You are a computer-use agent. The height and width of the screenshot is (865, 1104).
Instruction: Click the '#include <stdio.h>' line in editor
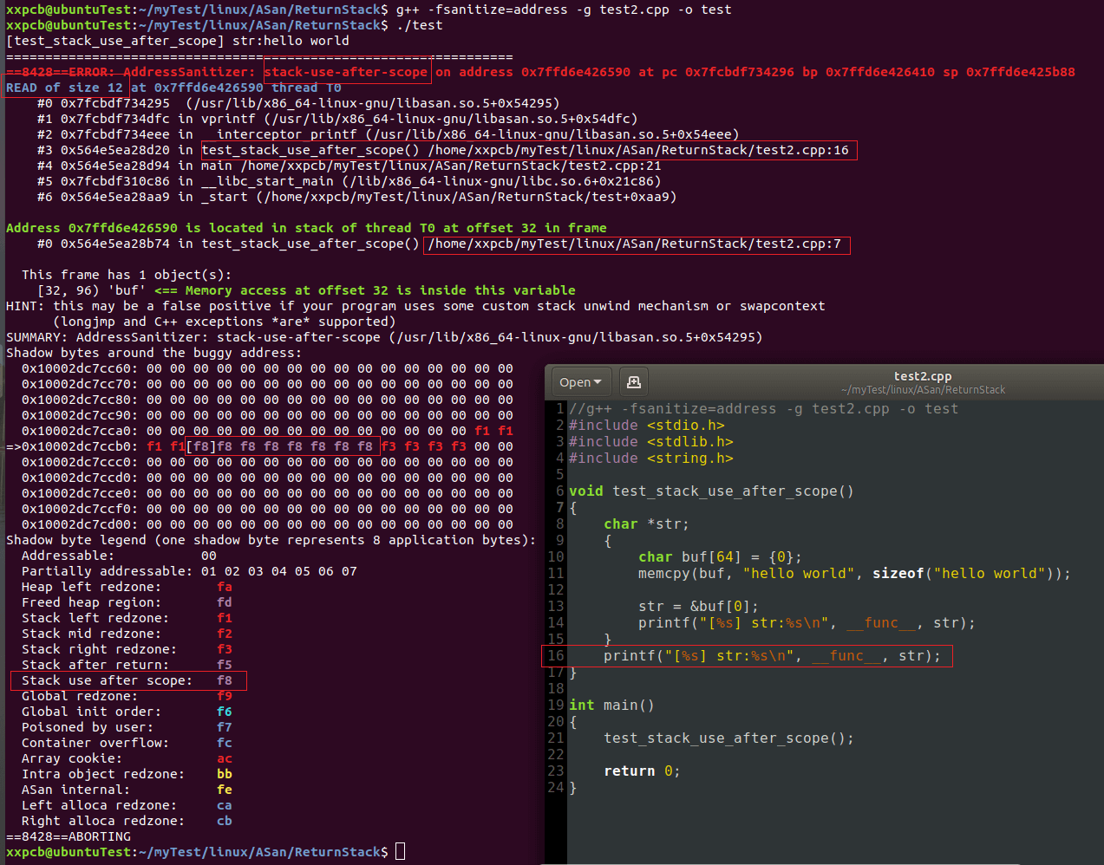click(x=647, y=425)
